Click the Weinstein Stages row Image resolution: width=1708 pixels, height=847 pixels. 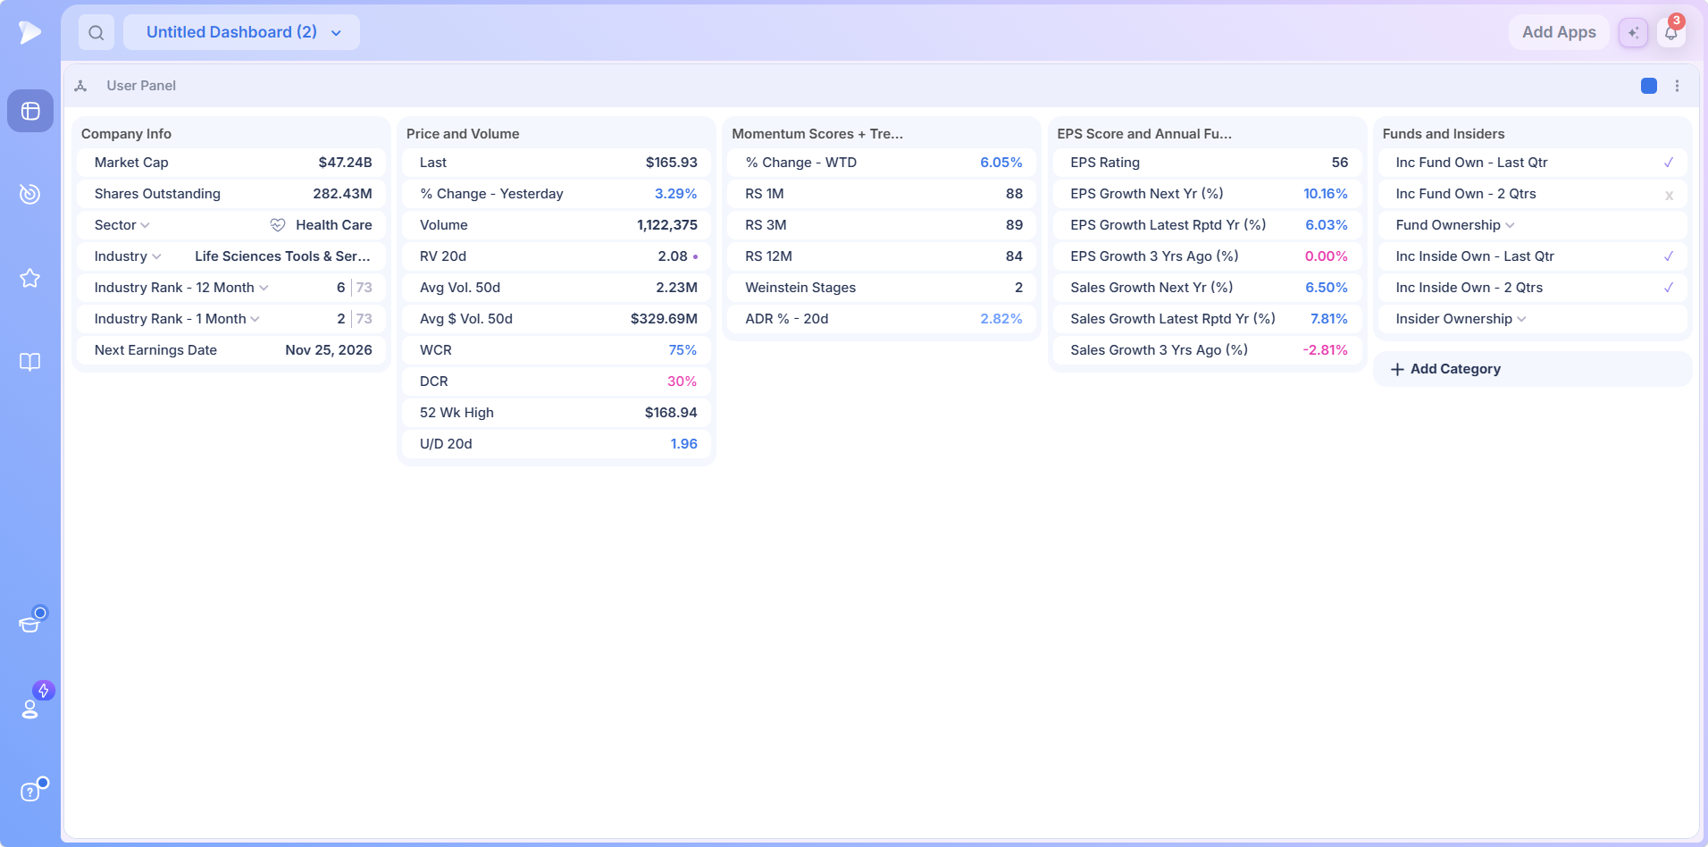(882, 288)
